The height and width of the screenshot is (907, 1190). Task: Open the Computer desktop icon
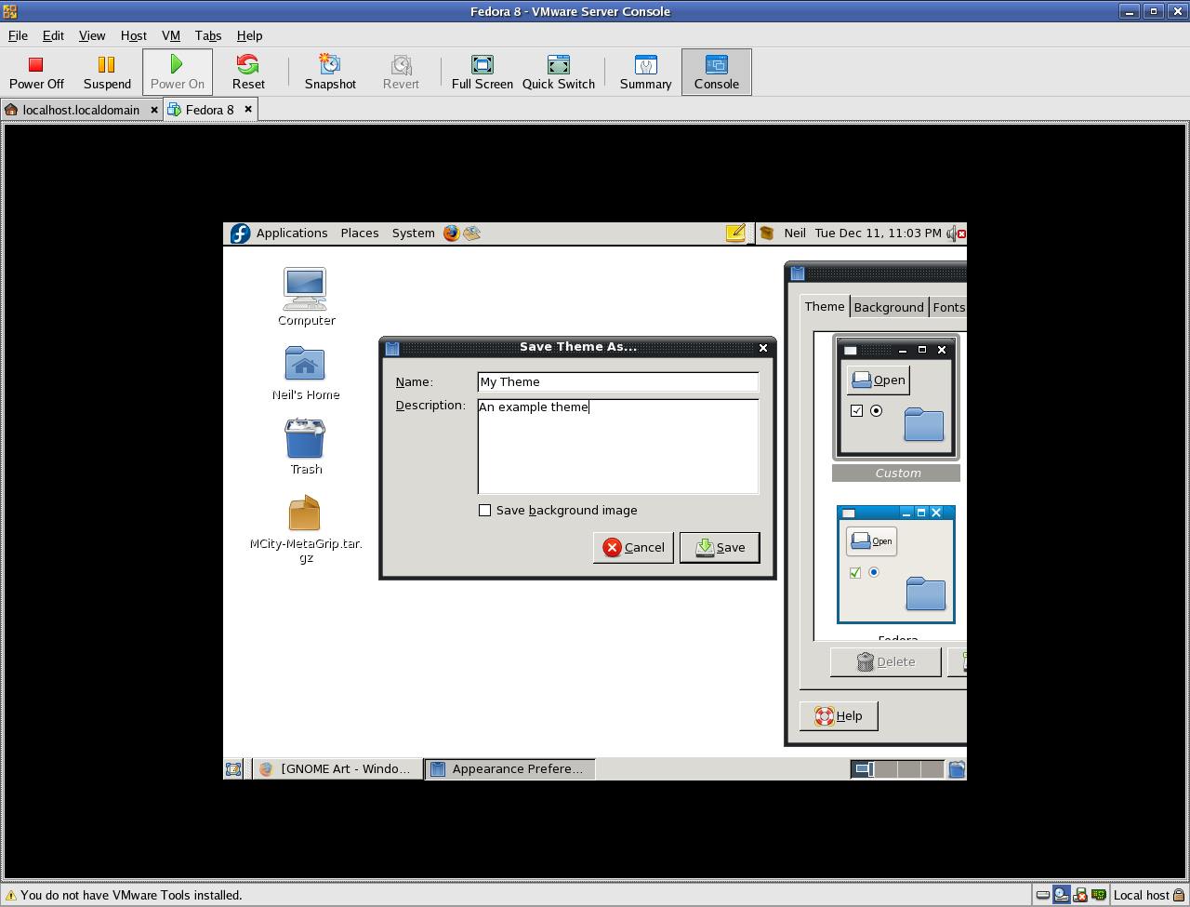point(305,289)
